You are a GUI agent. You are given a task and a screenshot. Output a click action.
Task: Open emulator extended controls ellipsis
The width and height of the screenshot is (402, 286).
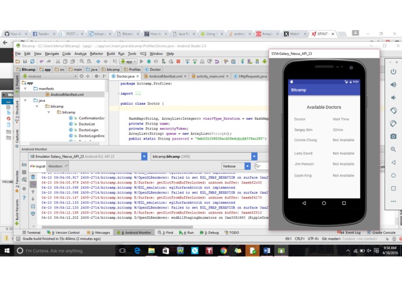click(393, 201)
